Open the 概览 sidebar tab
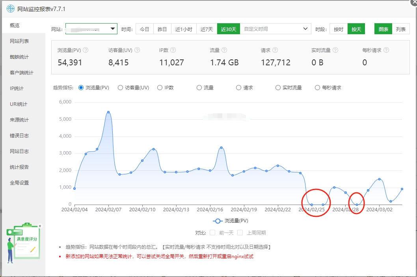Image resolution: width=417 pixels, height=277 pixels. click(x=23, y=26)
